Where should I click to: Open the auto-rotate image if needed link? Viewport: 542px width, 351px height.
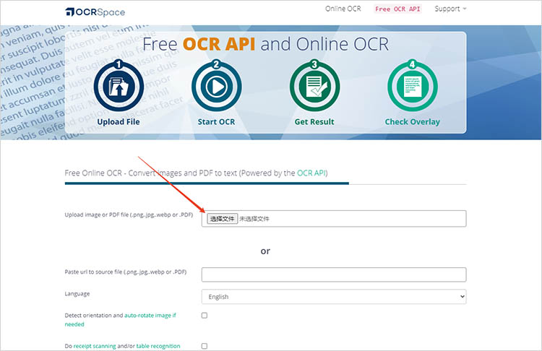[x=120, y=319]
